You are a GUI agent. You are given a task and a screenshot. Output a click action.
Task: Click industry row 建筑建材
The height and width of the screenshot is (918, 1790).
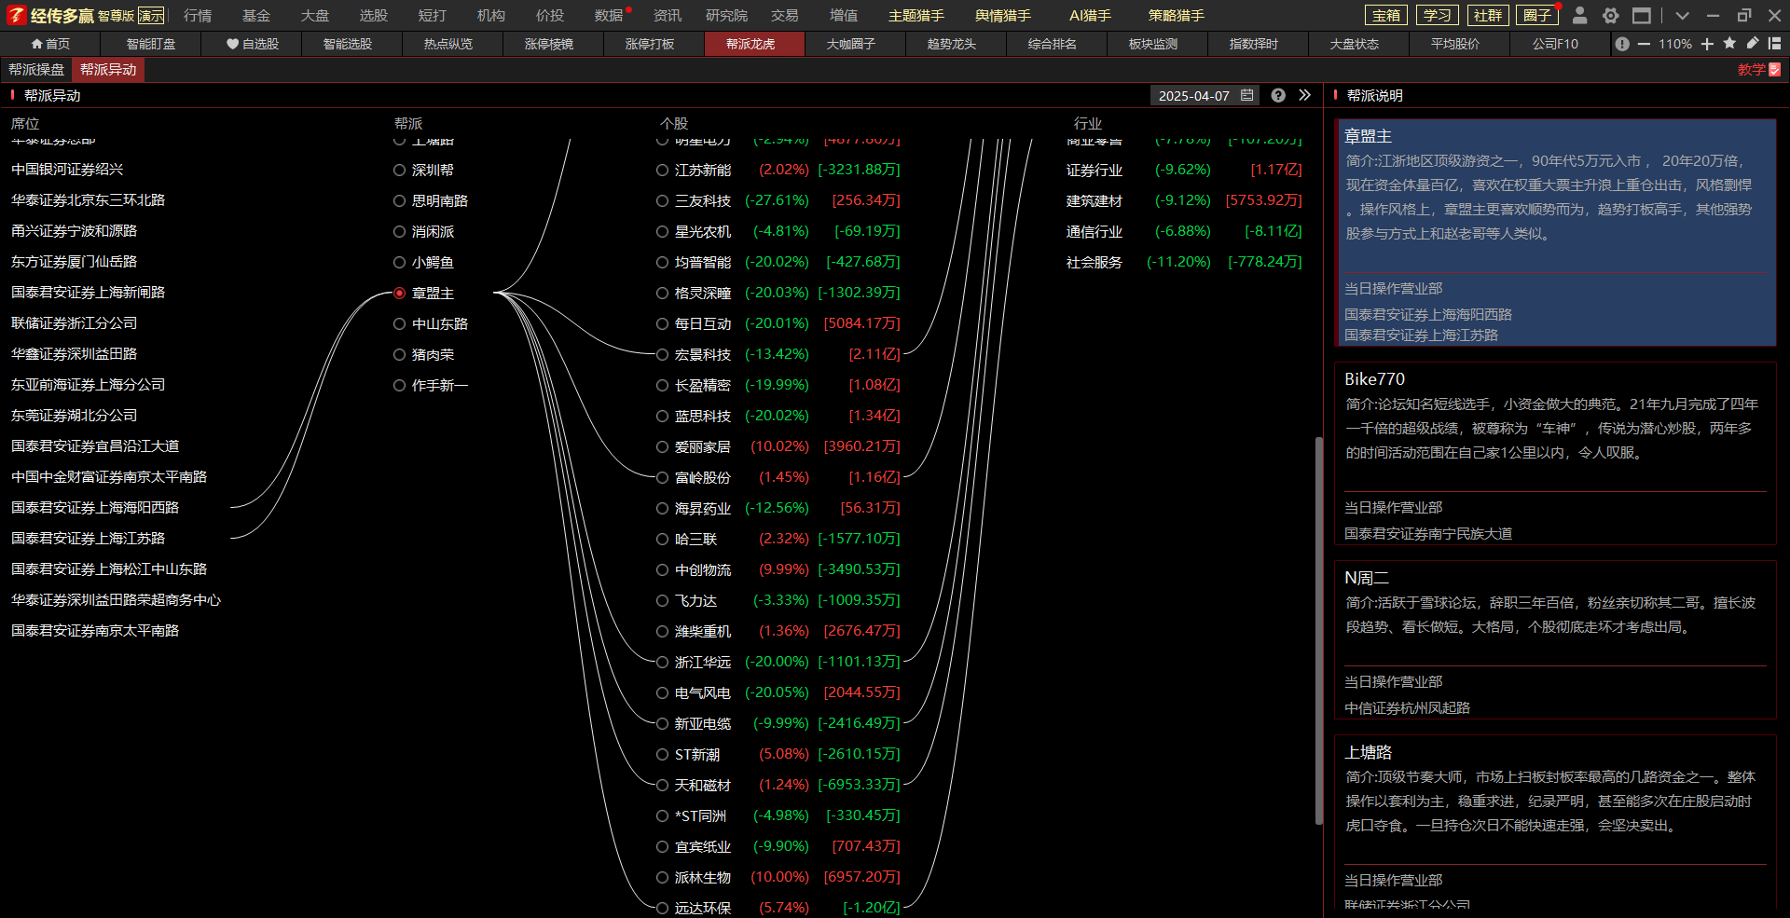tap(1184, 200)
